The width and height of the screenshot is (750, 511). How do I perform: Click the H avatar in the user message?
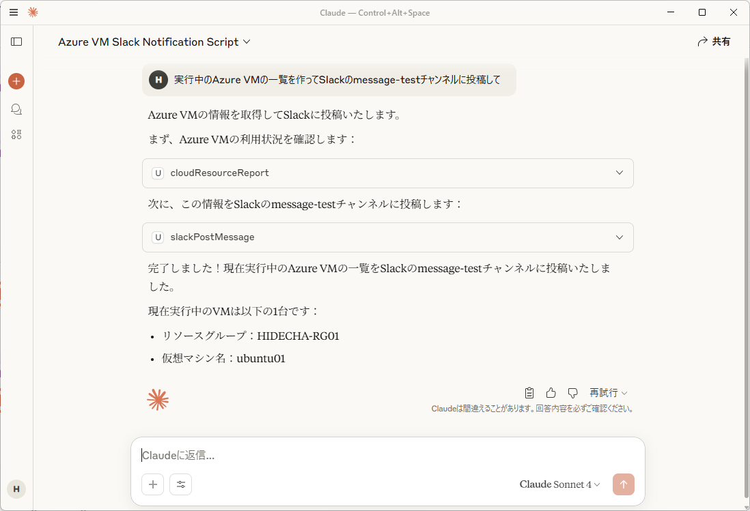tap(158, 80)
